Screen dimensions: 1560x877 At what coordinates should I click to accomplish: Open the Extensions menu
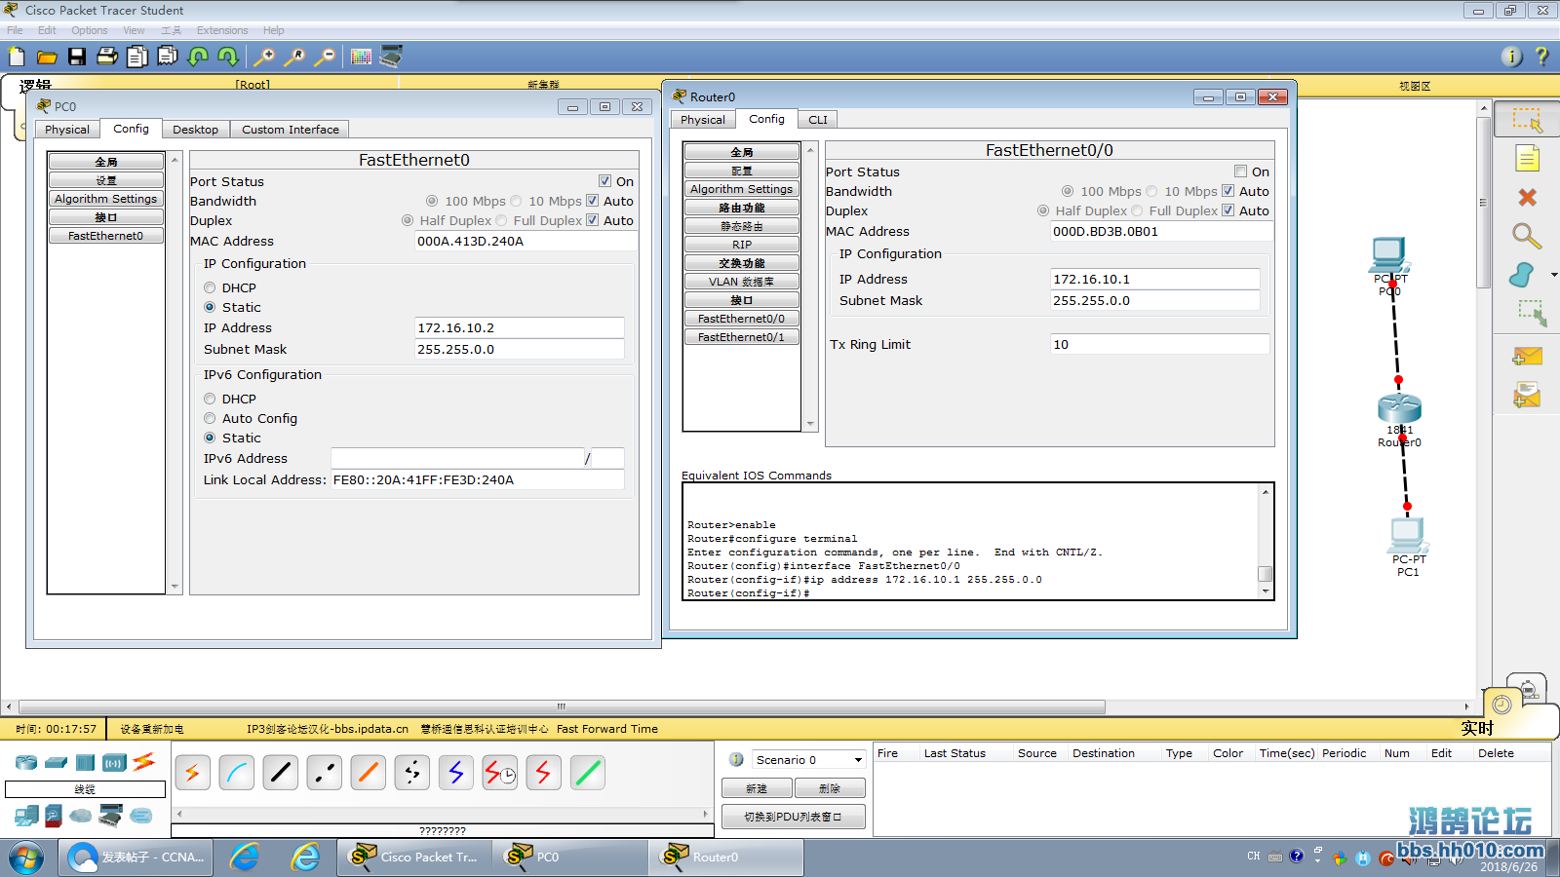tap(222, 30)
